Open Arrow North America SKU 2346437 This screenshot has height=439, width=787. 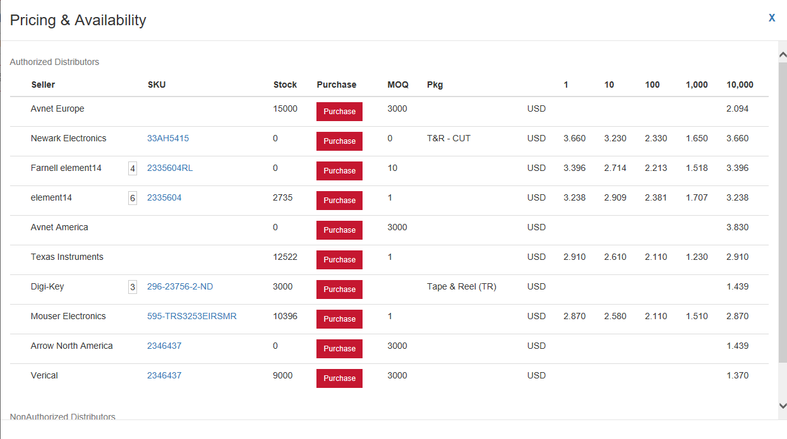(164, 346)
